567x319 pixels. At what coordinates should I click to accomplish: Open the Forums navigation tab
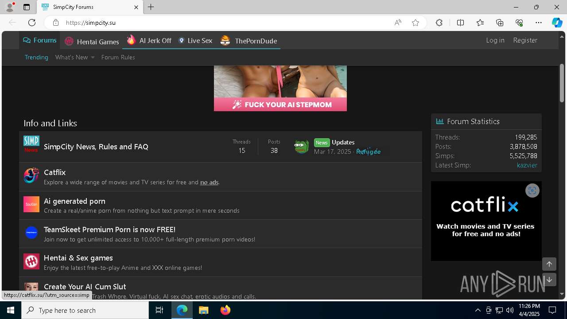pyautogui.click(x=40, y=40)
